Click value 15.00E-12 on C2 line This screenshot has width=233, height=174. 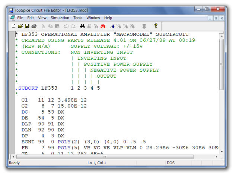[x=72, y=106]
